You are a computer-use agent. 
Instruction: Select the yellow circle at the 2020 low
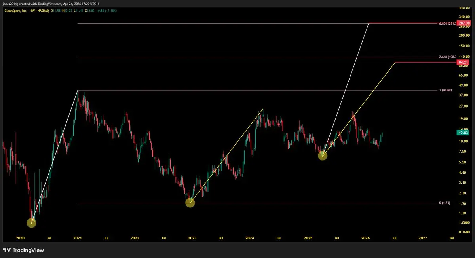pyautogui.click(x=31, y=223)
